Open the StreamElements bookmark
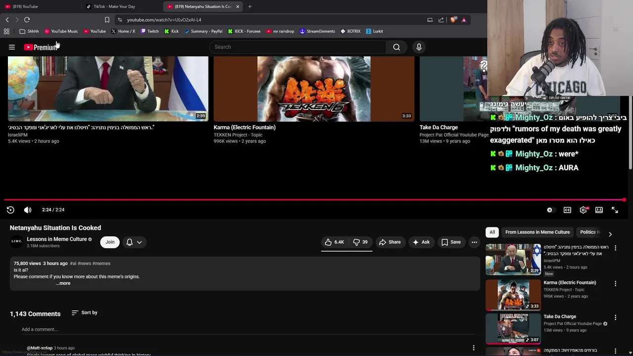Viewport: 633px width, 356px height. coord(317,31)
